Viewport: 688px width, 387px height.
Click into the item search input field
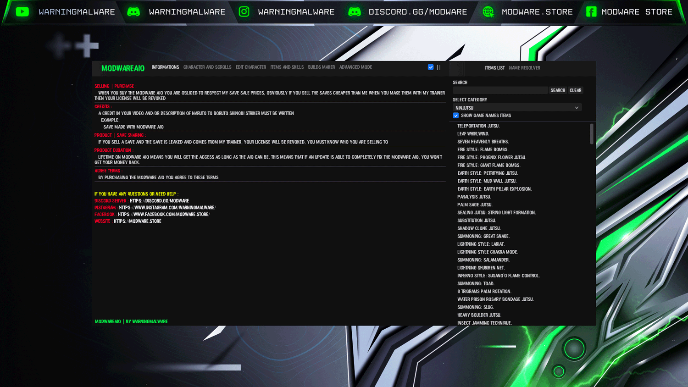tap(500, 90)
